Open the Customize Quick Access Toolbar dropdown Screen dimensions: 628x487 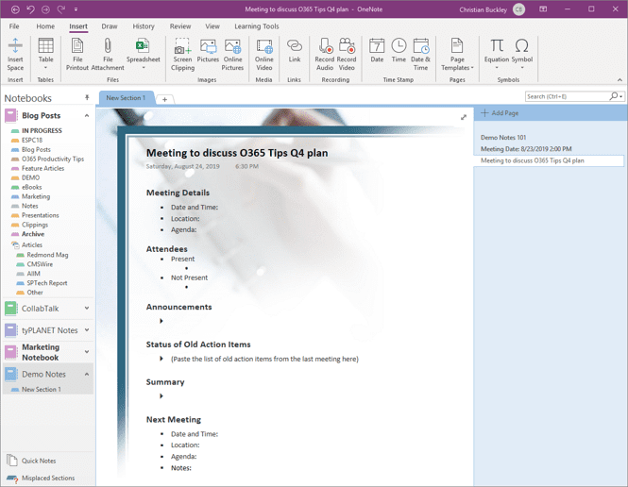point(76,9)
